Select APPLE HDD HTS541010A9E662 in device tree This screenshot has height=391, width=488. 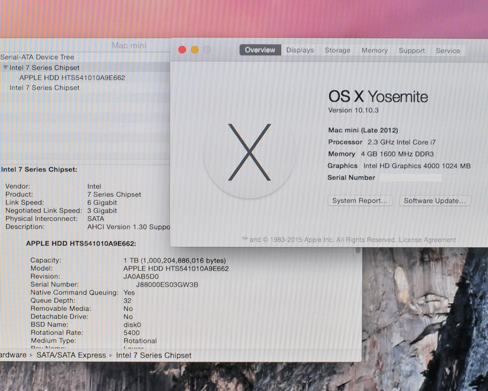(x=72, y=78)
